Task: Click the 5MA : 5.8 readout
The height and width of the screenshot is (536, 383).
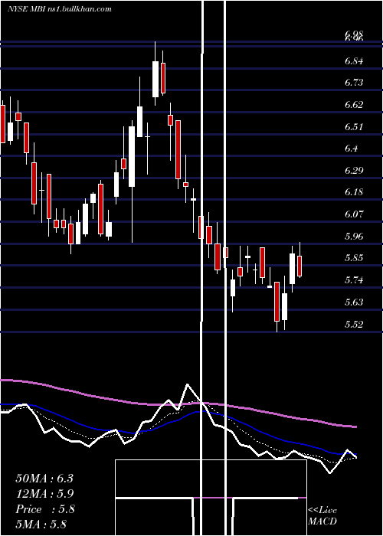Action: pos(41,524)
